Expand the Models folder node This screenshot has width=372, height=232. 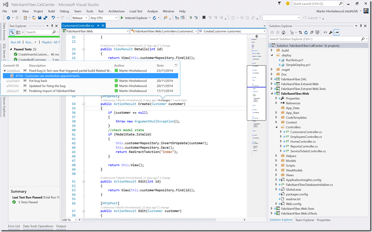[x=276, y=161]
